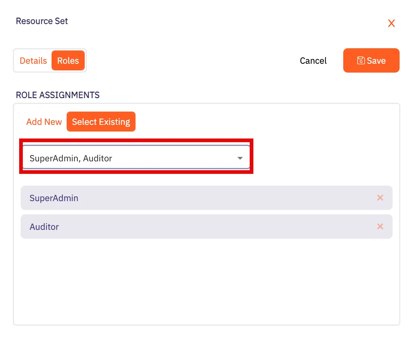Switch to the Details tab

click(33, 60)
